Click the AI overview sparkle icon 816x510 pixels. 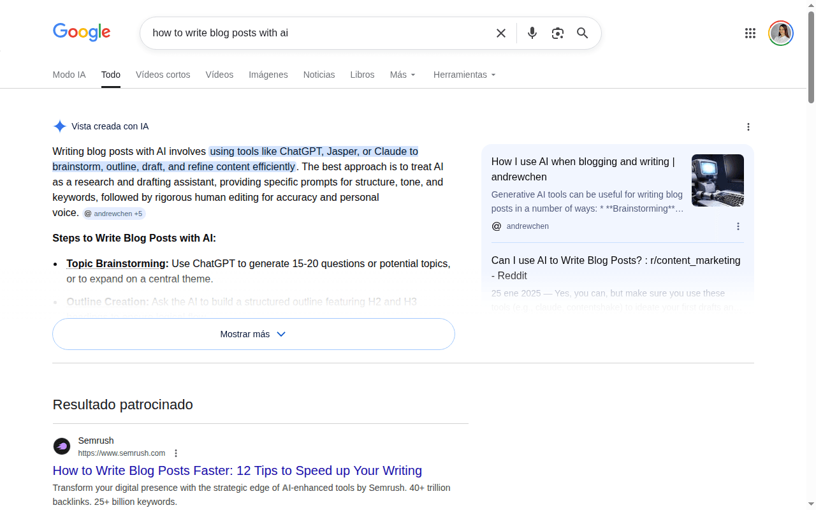[x=60, y=126]
